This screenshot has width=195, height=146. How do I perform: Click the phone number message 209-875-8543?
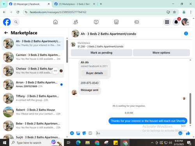click(x=89, y=83)
